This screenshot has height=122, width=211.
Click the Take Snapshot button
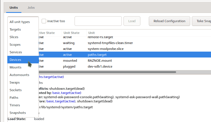[202, 21]
